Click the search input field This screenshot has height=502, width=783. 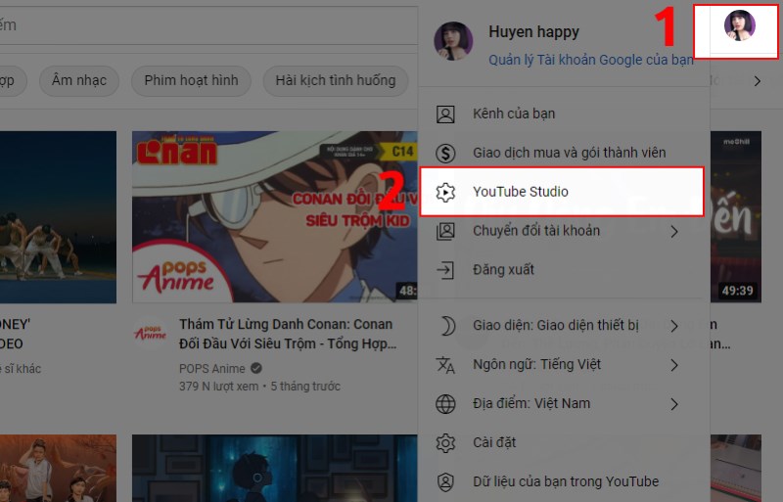(208, 25)
